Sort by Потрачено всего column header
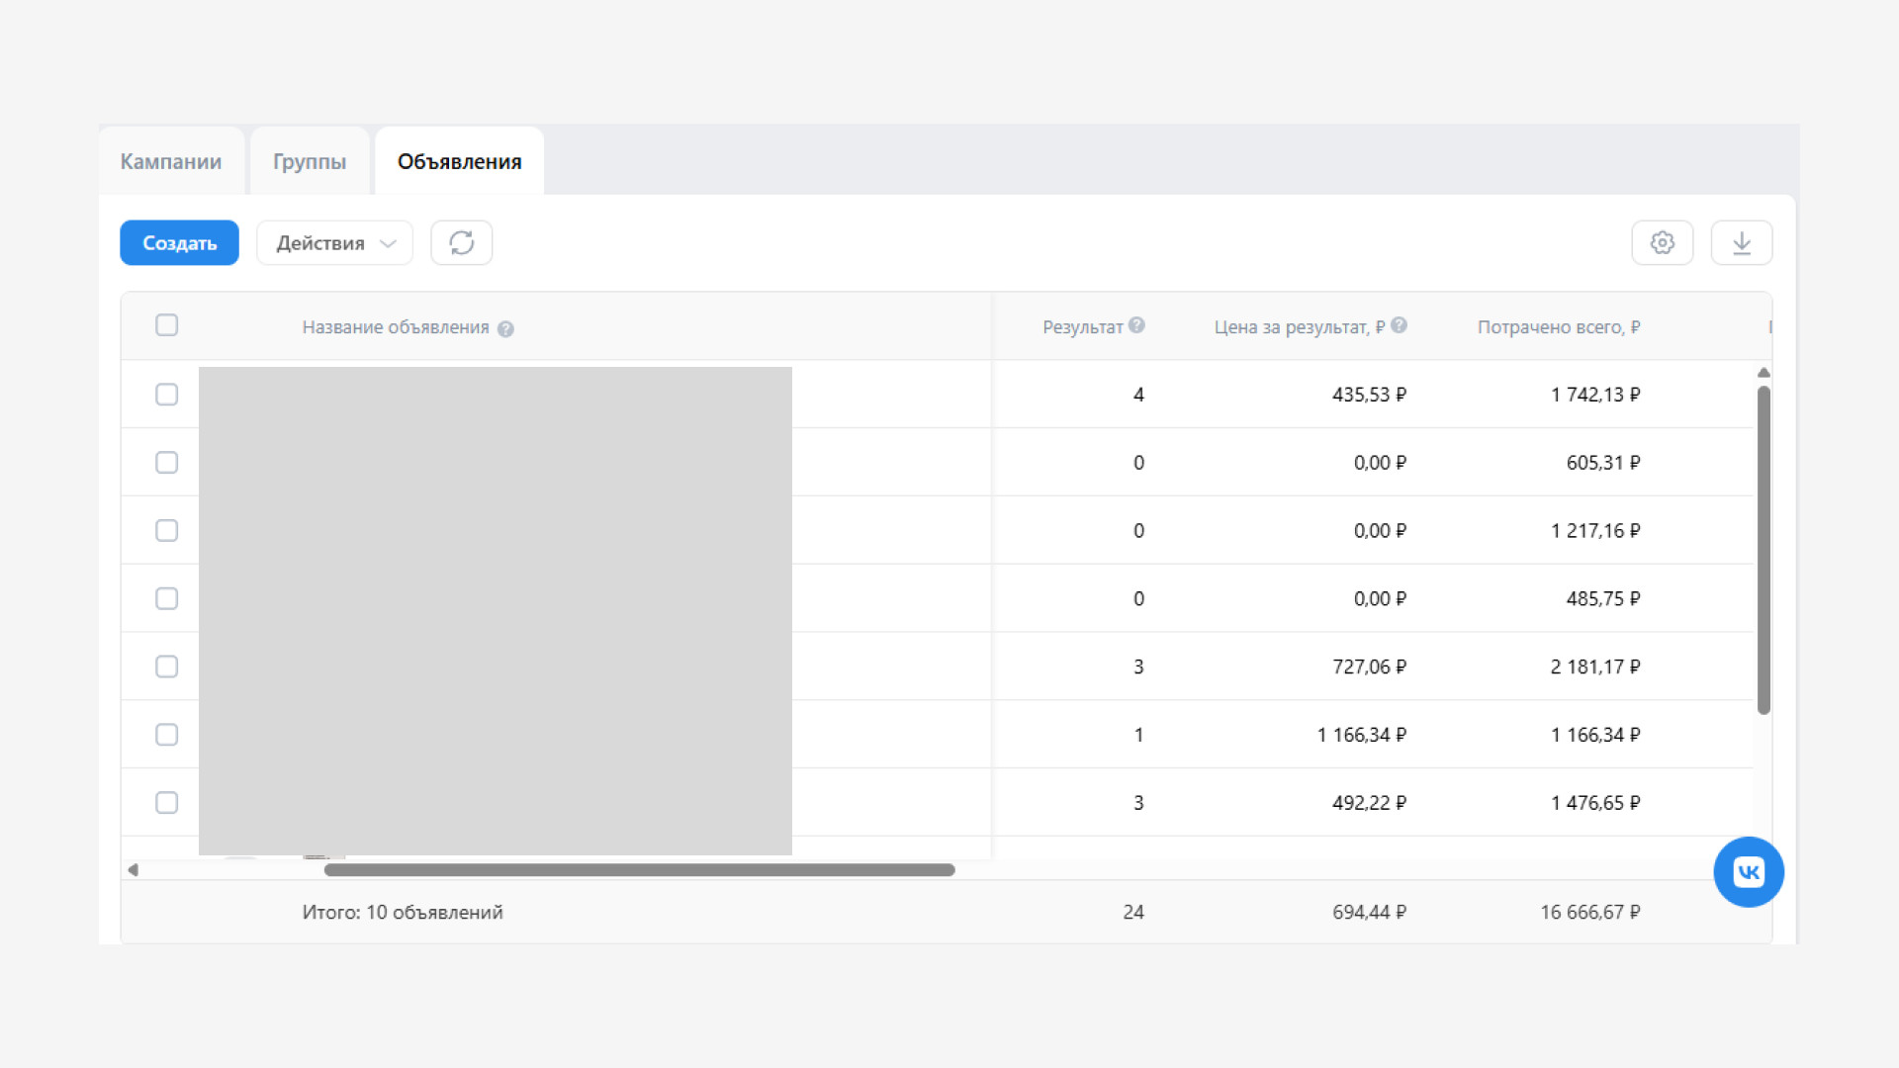 pos(1558,327)
